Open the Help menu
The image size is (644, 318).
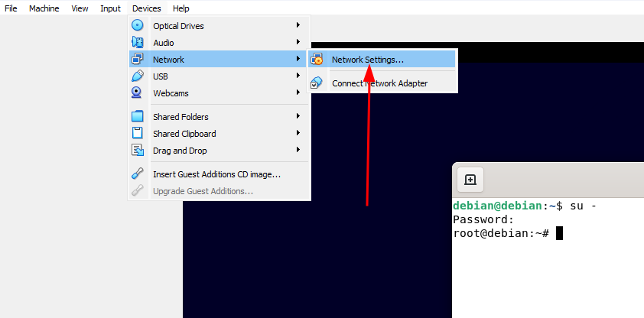coord(181,8)
